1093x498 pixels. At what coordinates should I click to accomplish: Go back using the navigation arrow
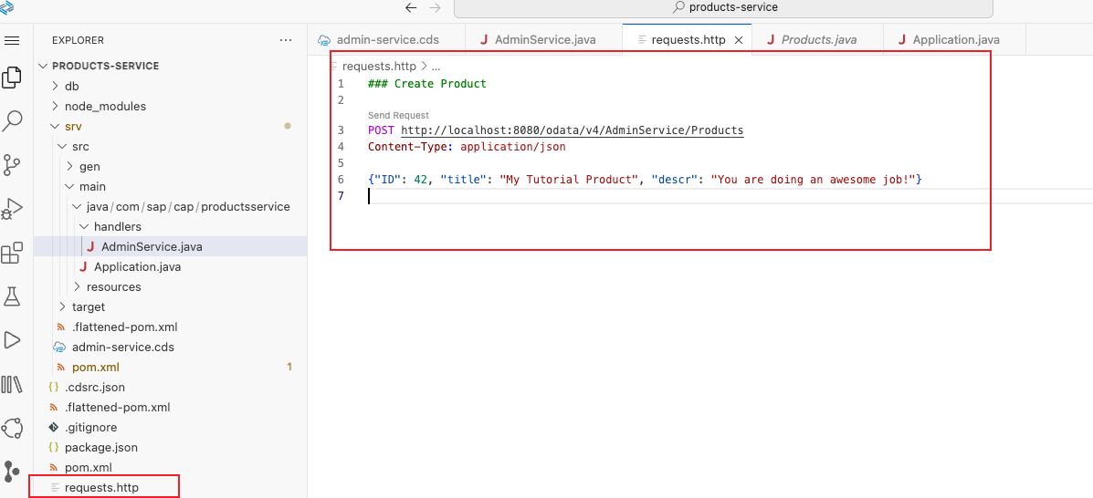tap(411, 7)
